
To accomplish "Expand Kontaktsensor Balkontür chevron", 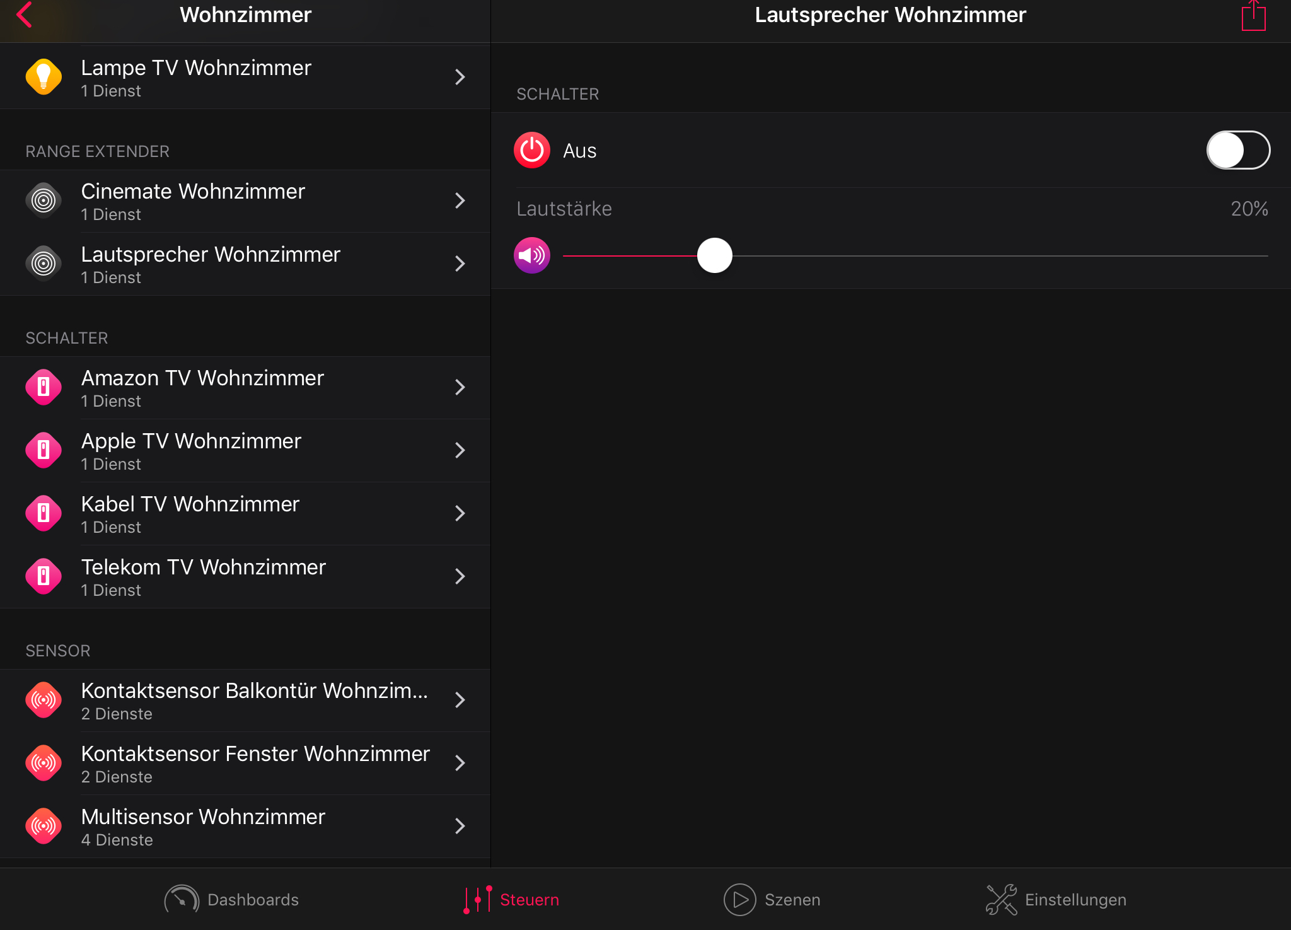I will pos(460,700).
